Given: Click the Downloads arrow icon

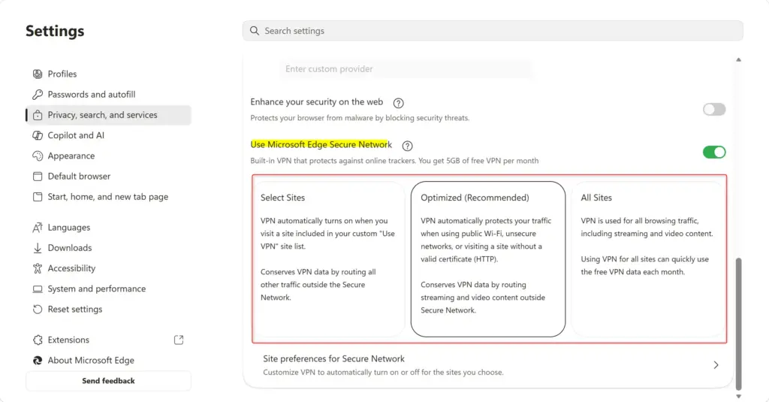Looking at the screenshot, I should [38, 248].
